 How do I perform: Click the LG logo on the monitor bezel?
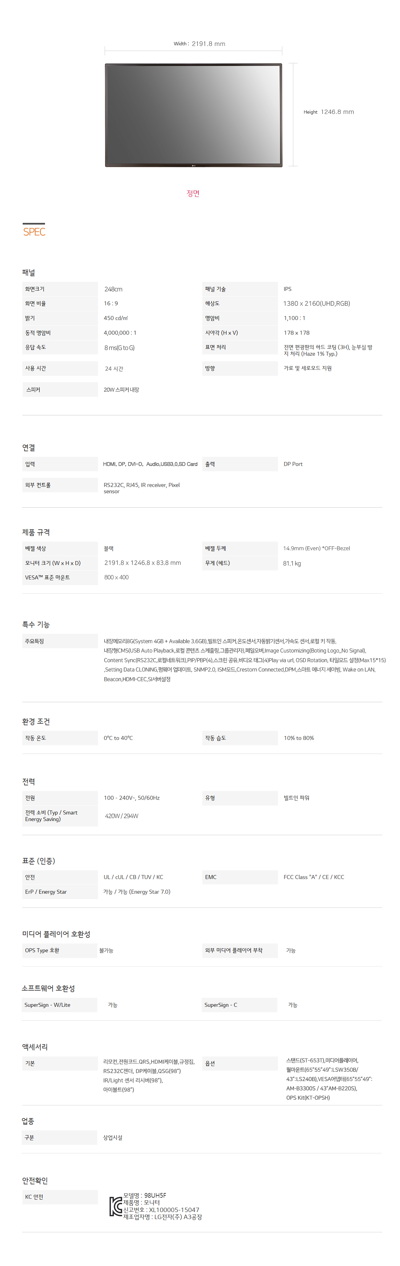[x=193, y=165]
